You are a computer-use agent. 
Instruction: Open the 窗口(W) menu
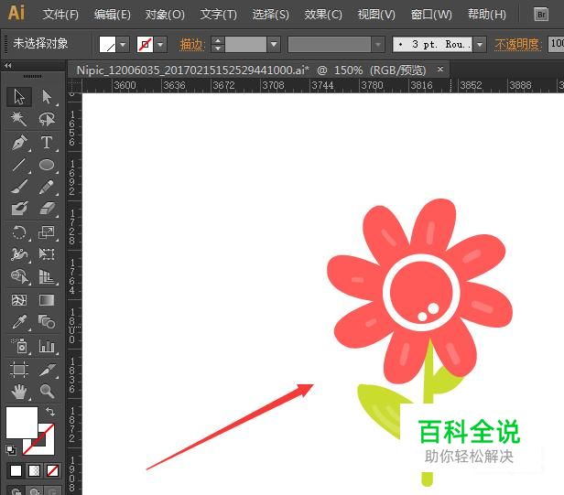click(431, 15)
